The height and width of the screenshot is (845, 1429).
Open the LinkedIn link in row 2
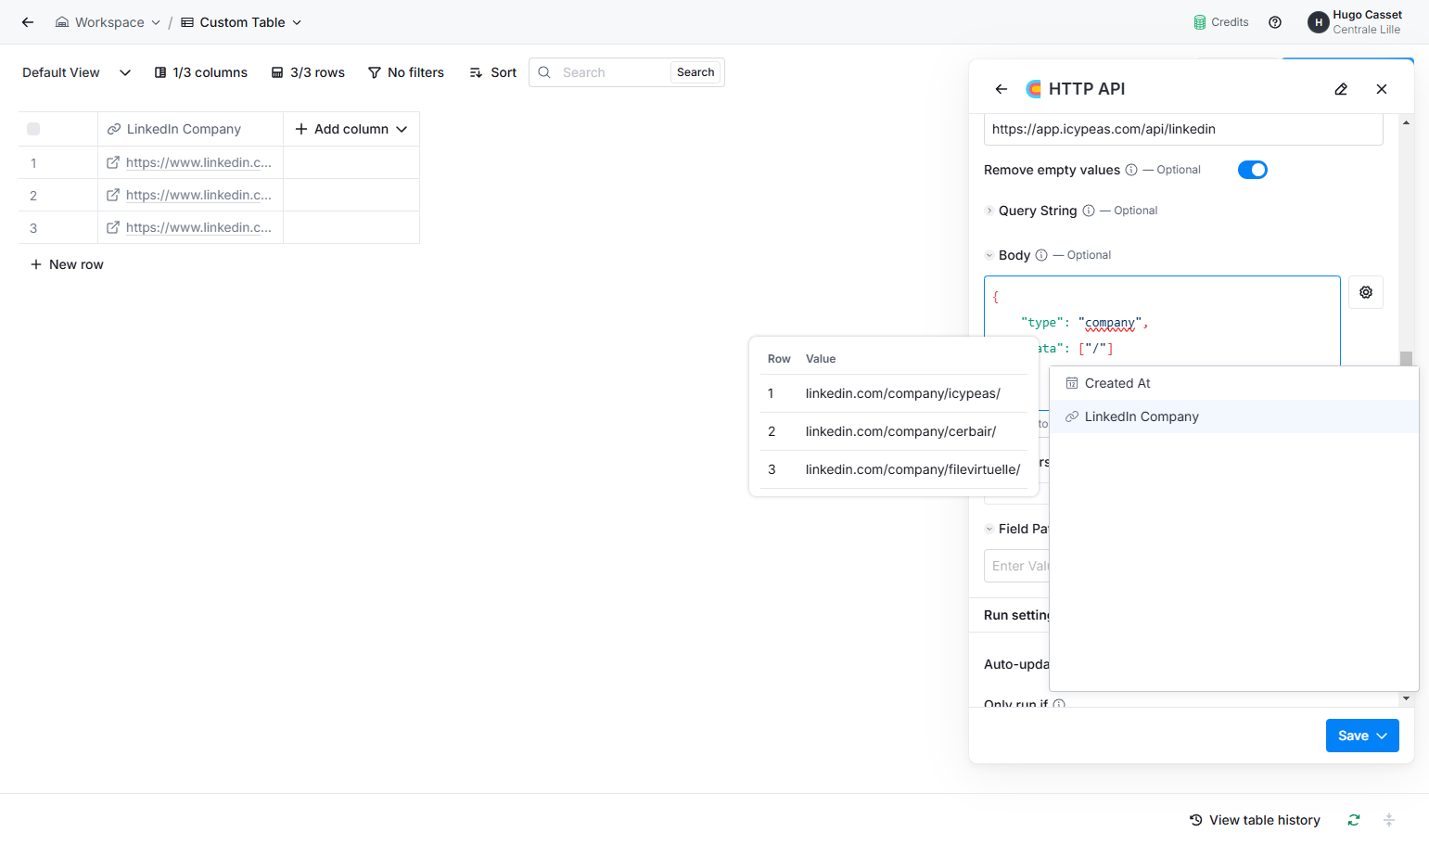point(198,195)
